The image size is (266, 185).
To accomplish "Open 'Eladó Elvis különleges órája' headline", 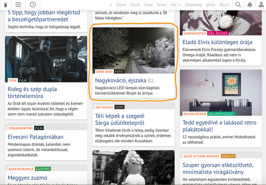I will [x=217, y=42].
